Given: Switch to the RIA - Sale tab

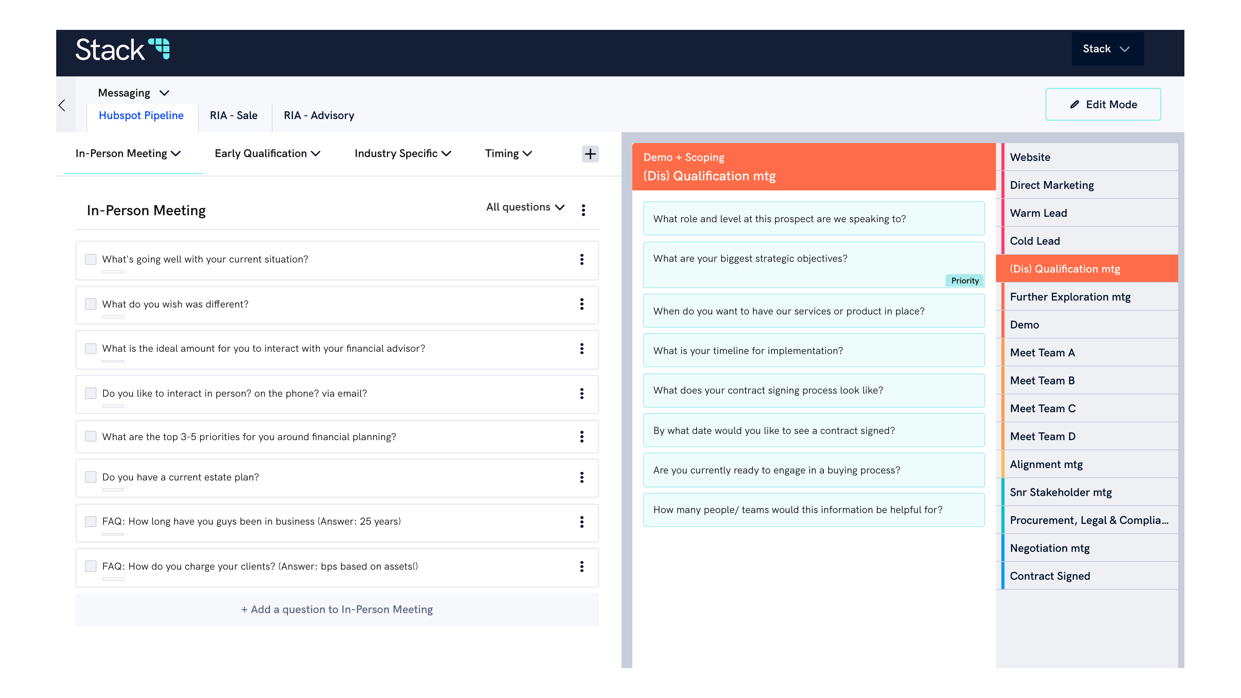Looking at the screenshot, I should click(x=233, y=115).
